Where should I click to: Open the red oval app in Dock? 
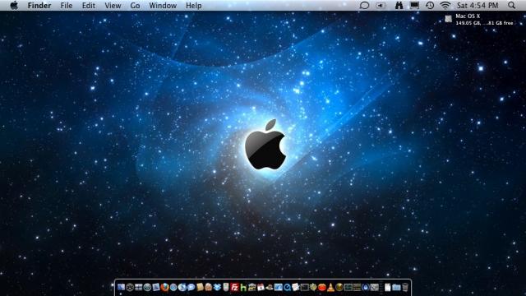pyautogui.click(x=322, y=287)
